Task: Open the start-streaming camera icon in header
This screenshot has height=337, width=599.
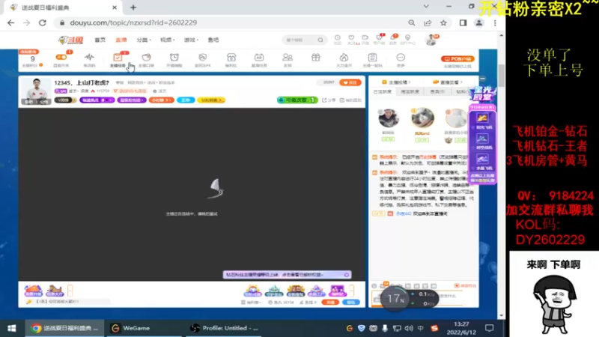Action: pyautogui.click(x=365, y=39)
